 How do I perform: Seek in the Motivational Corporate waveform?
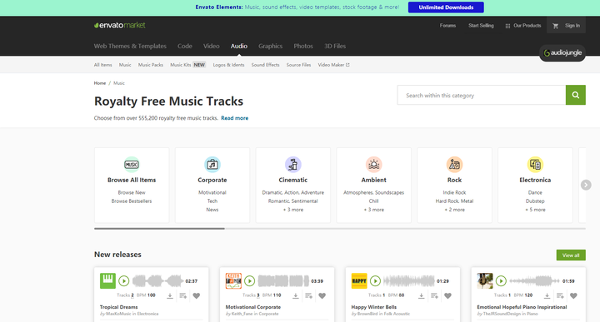pyautogui.click(x=283, y=281)
